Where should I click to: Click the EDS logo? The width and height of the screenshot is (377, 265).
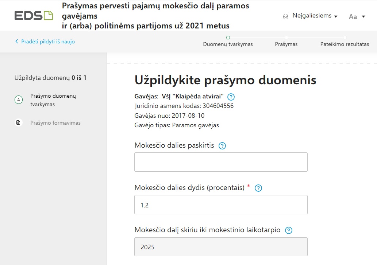point(34,16)
